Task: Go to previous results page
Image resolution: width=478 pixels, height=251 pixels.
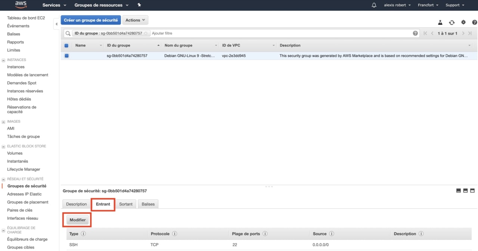Action: (432, 33)
